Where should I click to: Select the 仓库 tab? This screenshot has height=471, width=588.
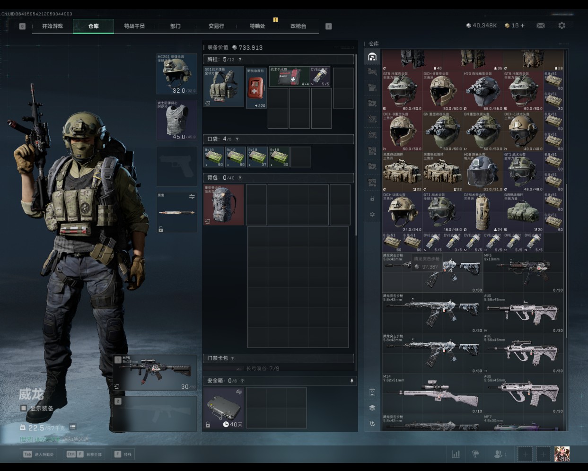pos(93,26)
